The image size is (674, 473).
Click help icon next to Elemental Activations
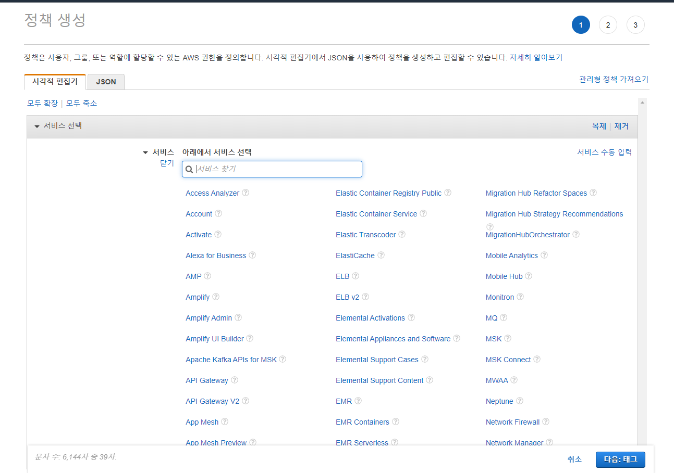pos(411,317)
